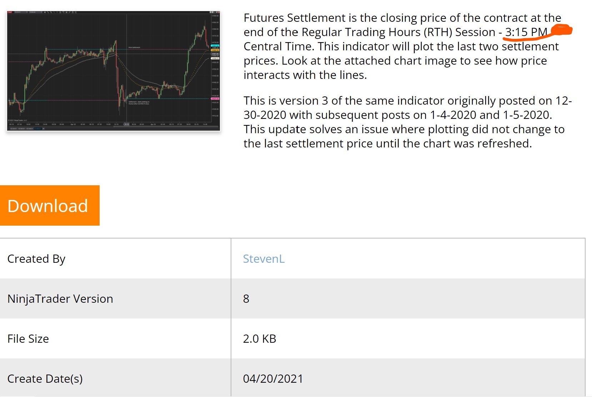The height and width of the screenshot is (397, 592).
Task: Click the Prior Settlement label on the chart
Action: [x=134, y=47]
